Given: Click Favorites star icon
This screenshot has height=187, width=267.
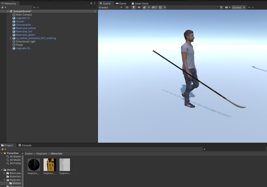Looking at the screenshot, I should click(5, 153).
